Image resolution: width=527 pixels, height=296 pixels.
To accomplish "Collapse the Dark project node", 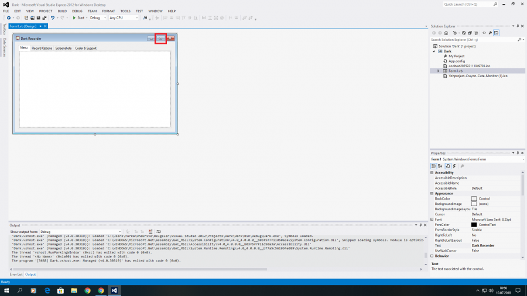I will point(433,51).
